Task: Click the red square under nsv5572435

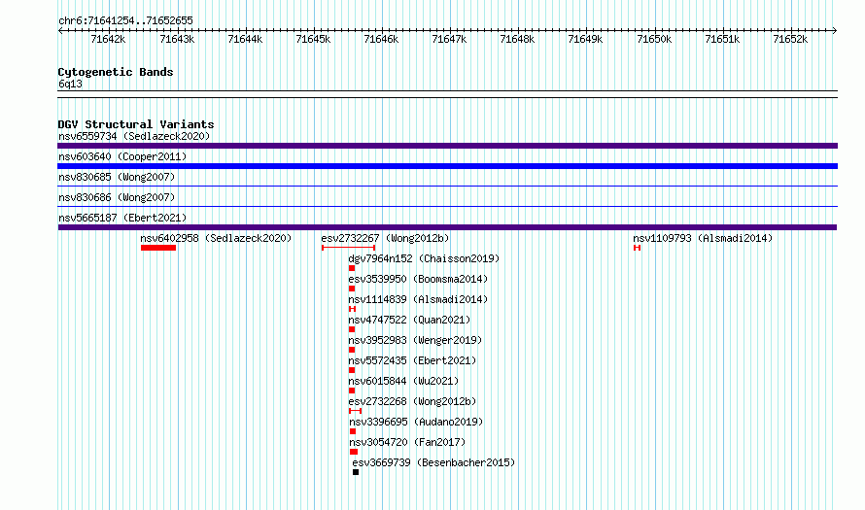Action: click(352, 370)
